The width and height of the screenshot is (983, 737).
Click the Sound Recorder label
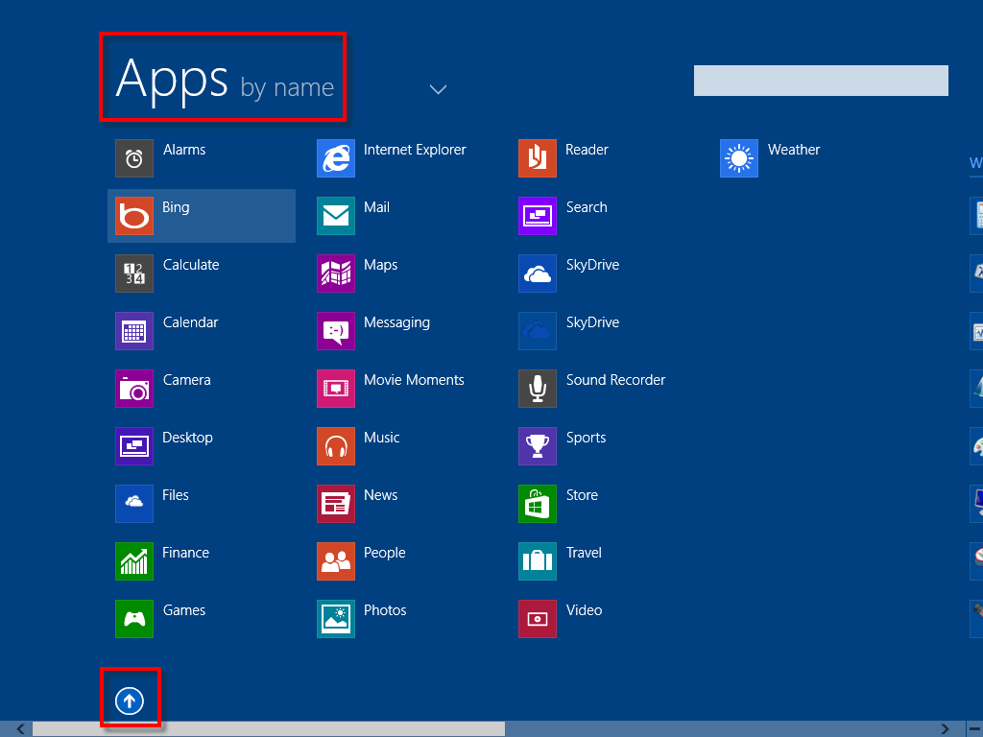tap(615, 380)
